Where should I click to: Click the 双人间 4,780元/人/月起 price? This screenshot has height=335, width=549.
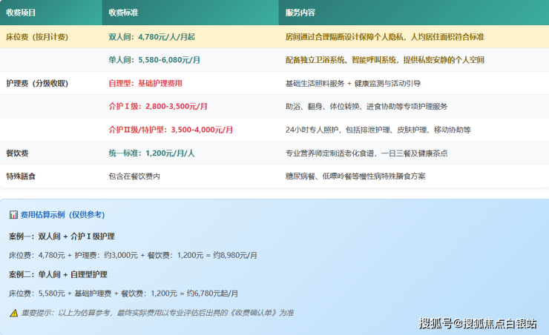[152, 36]
